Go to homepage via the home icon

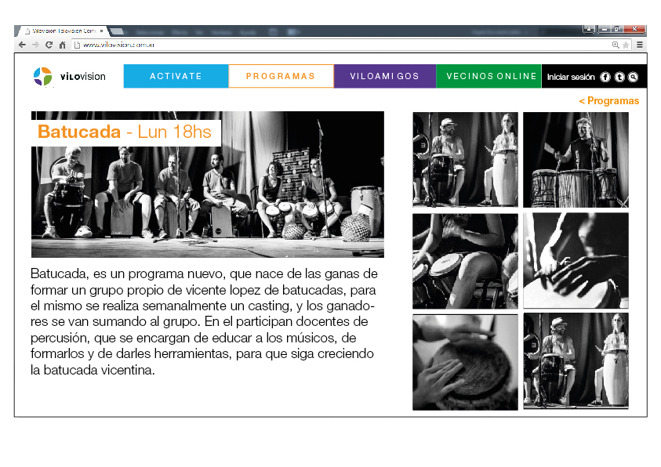click(63, 45)
